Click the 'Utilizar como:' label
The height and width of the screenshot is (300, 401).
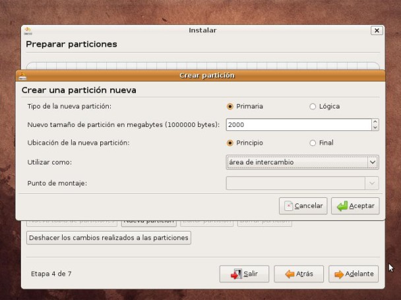point(49,162)
